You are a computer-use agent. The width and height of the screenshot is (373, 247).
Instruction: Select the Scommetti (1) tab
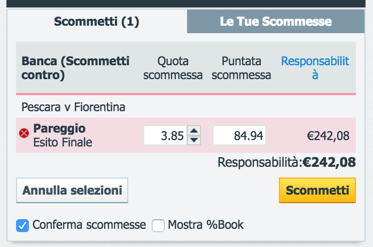[x=97, y=21]
